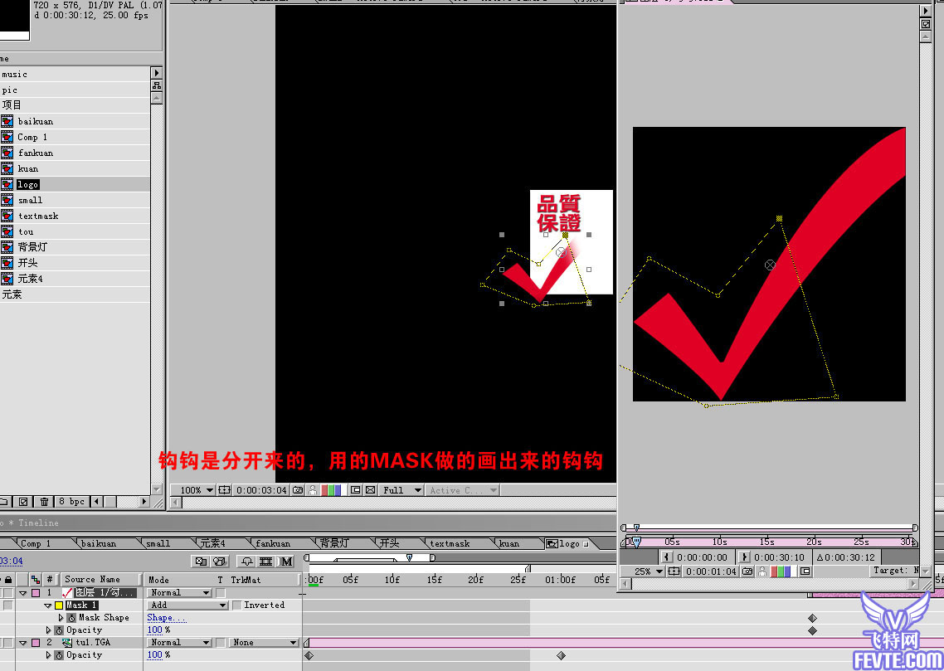Click the 8 bpc color depth button

71,501
